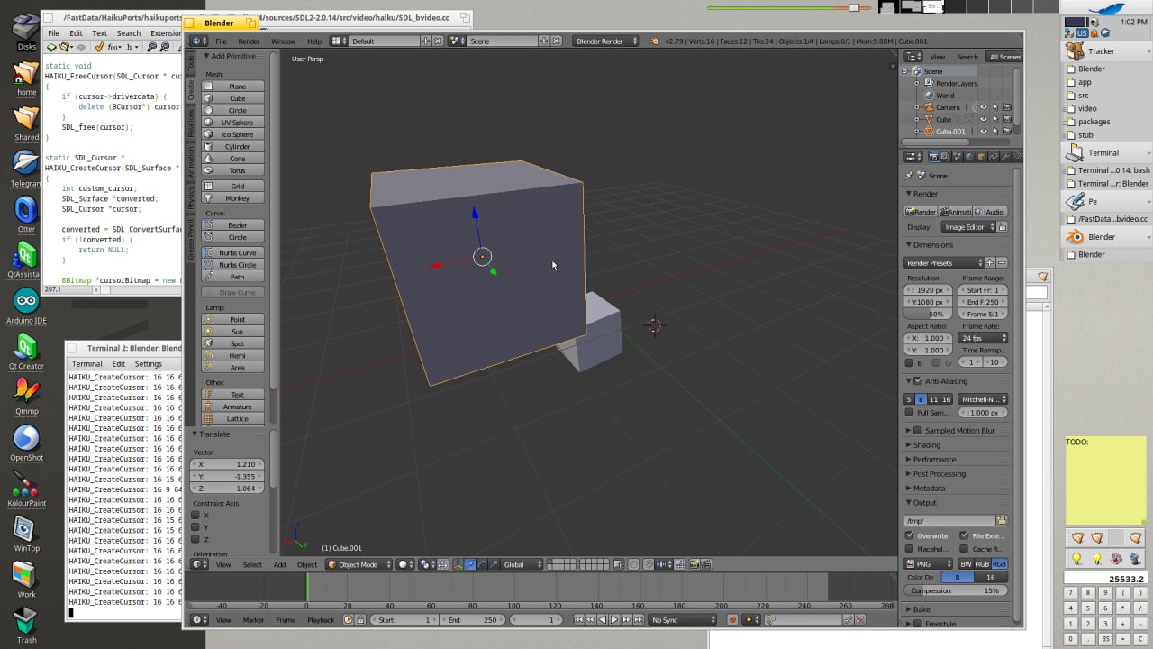Enable the Y constraint axis checkbox
The height and width of the screenshot is (649, 1153).
(x=195, y=527)
